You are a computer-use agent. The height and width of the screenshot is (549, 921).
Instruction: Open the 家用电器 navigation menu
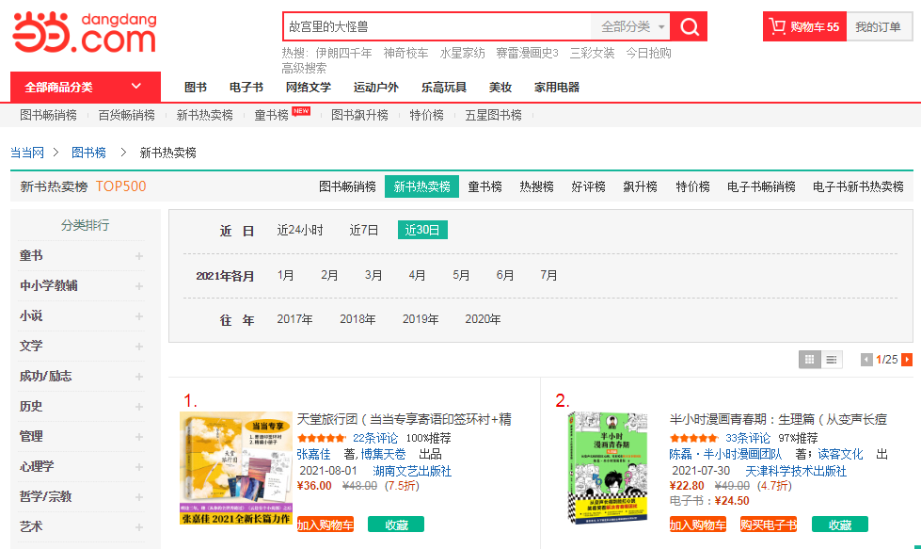point(557,88)
